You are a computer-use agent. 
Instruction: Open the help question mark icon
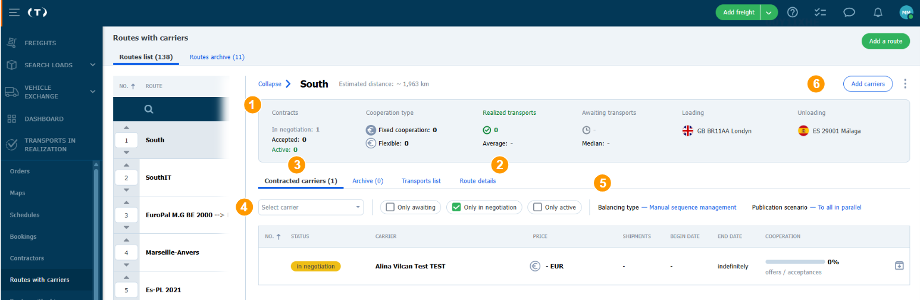point(792,12)
